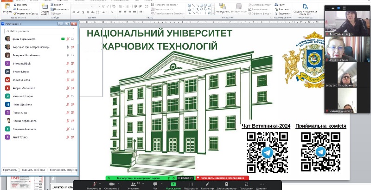Click the red Stop Share button
The height and width of the screenshot is (190, 371).
coord(222,178)
